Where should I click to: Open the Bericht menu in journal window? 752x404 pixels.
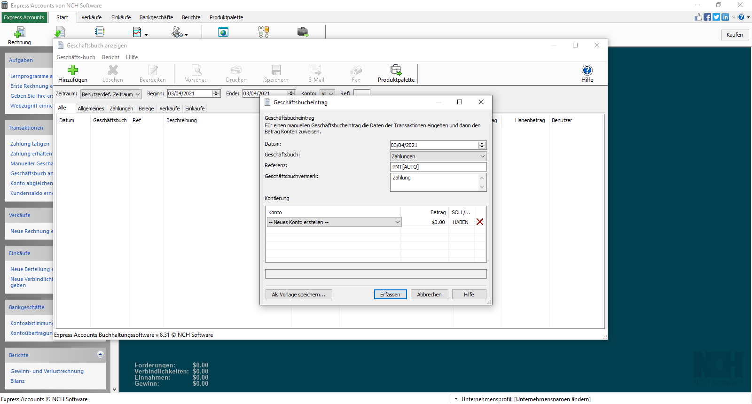pos(111,57)
